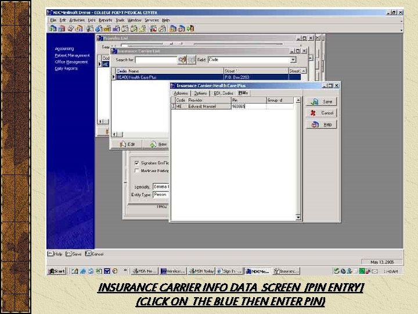Screen dimensions: 418x314
Task: Click the Pin column header
Action: tap(248, 100)
